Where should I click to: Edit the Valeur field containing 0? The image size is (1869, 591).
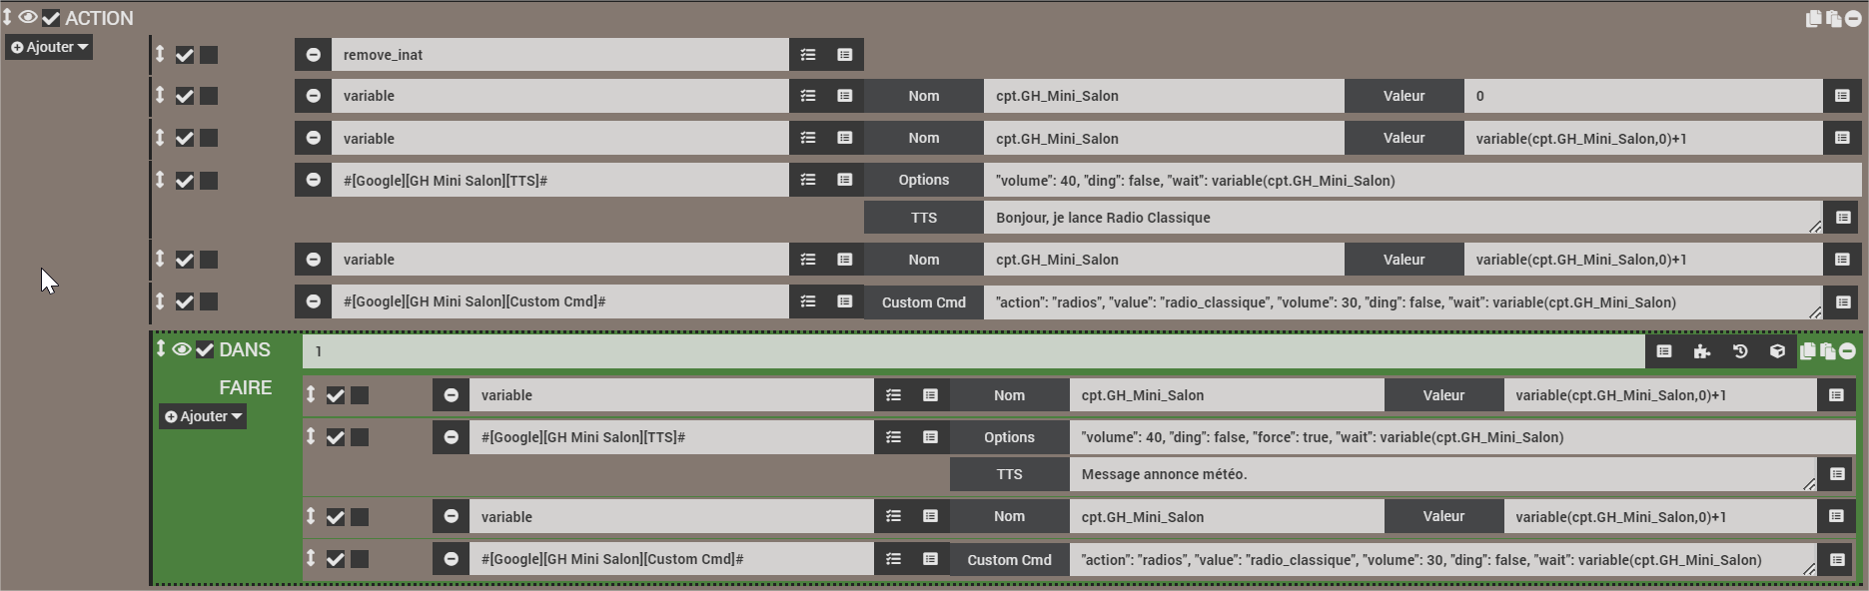pos(1643,96)
